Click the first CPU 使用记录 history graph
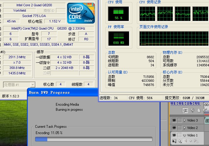 (x=147, y=14)
